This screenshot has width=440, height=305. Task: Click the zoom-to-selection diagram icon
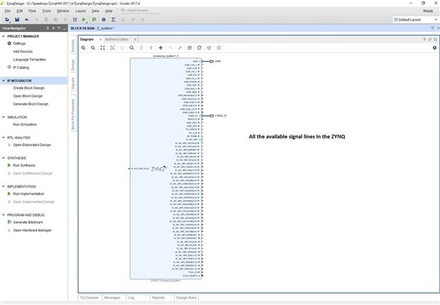click(112, 48)
